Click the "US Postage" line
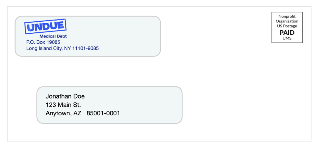The height and width of the screenshot is (148, 318). (x=287, y=26)
